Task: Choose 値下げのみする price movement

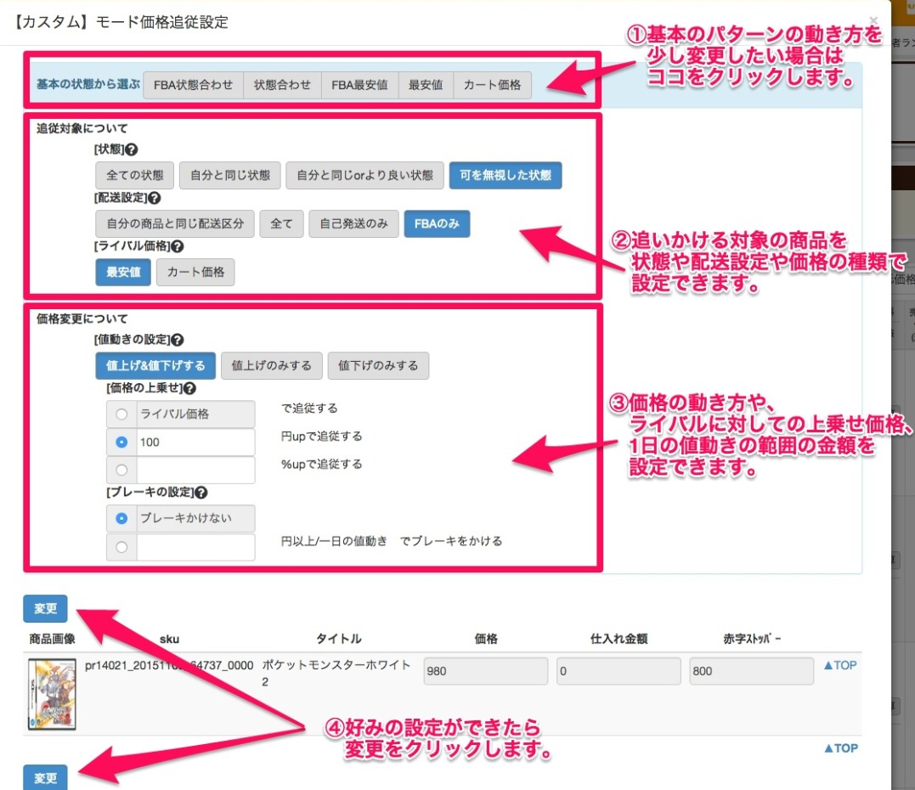Action: click(378, 366)
